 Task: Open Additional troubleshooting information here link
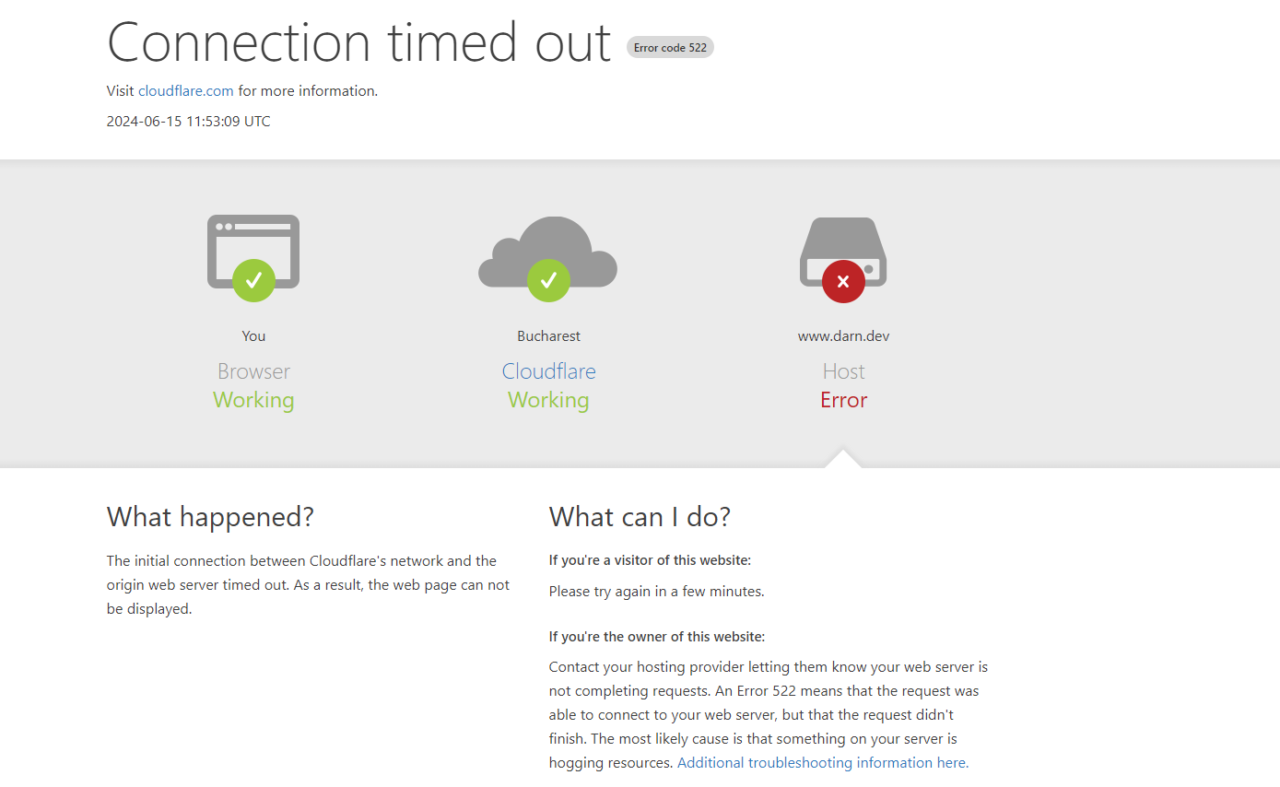pos(823,762)
